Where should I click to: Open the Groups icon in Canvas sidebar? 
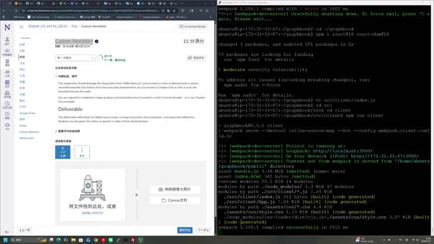click(7, 73)
